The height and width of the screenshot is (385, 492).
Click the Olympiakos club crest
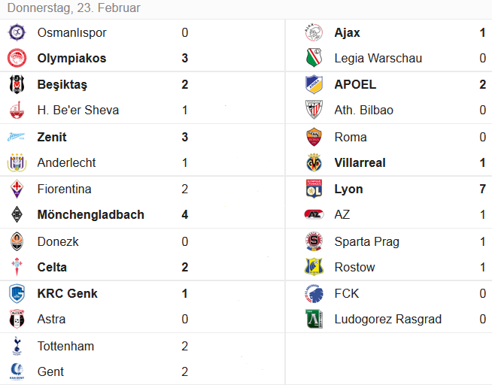17,58
